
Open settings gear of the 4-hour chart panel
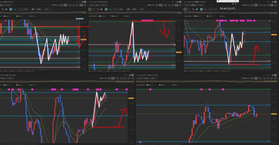click(272, 2)
